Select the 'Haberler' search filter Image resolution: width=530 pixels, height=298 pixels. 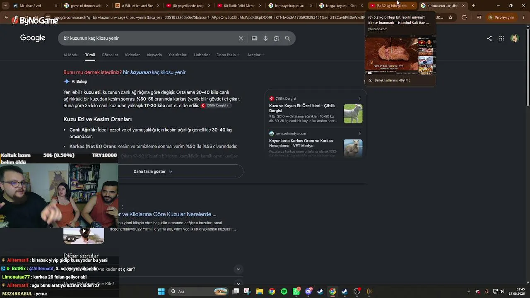[202, 55]
